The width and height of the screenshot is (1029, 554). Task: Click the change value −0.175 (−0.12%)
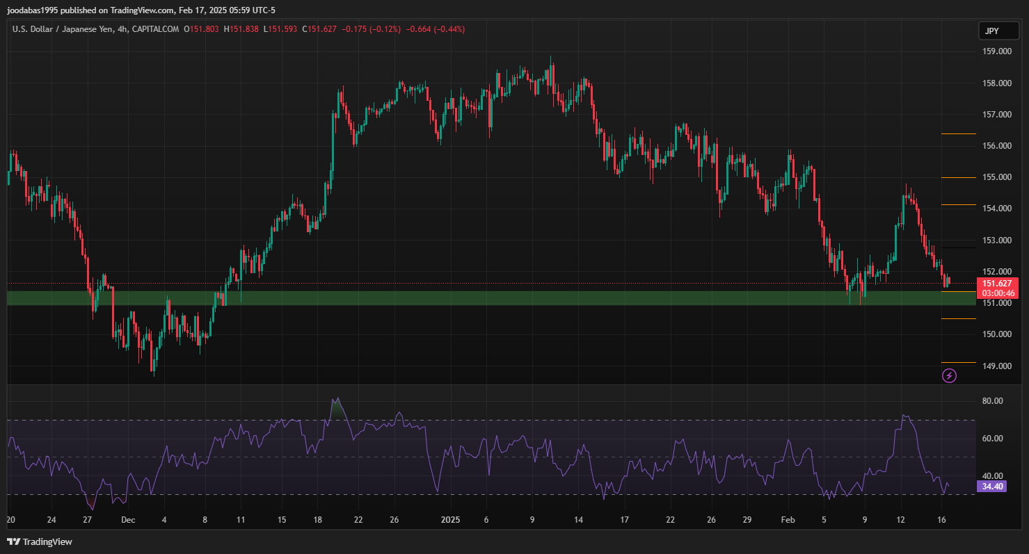(x=371, y=29)
